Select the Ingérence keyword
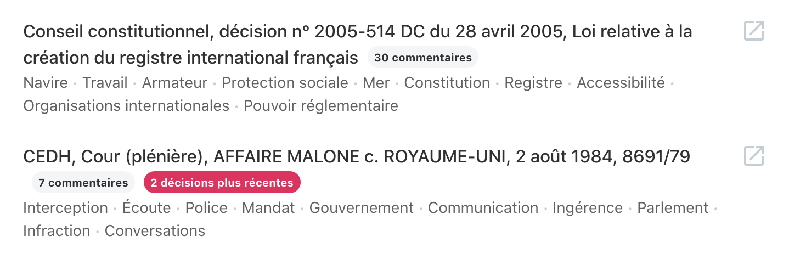Viewport: 789px width, 259px height. pyautogui.click(x=588, y=208)
